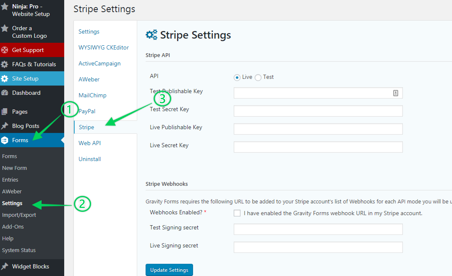The height and width of the screenshot is (276, 452).
Task: Open Site Setup menu item
Action: tap(32, 78)
